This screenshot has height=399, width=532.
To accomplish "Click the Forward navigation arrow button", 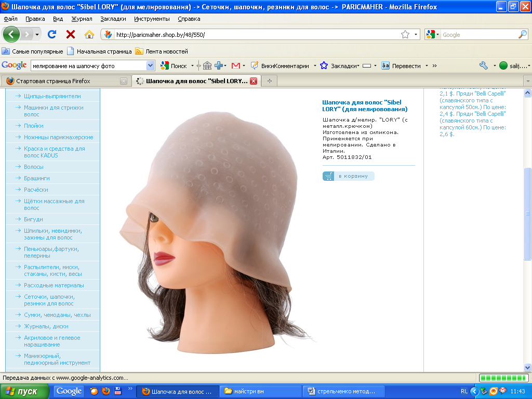I will pyautogui.click(x=27, y=34).
